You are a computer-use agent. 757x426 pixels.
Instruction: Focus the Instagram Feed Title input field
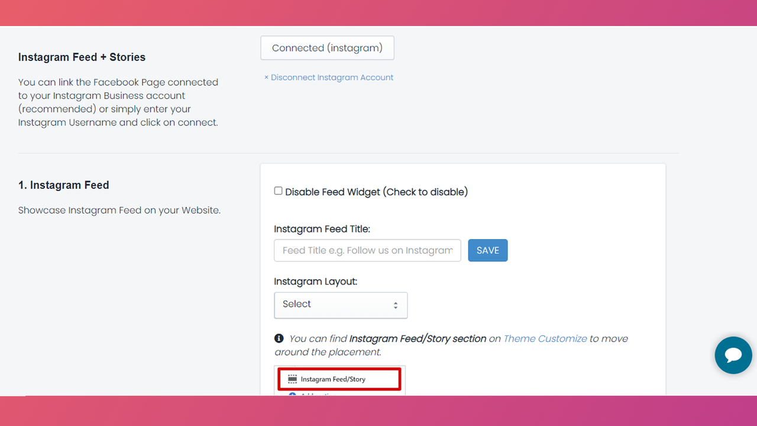click(x=367, y=250)
